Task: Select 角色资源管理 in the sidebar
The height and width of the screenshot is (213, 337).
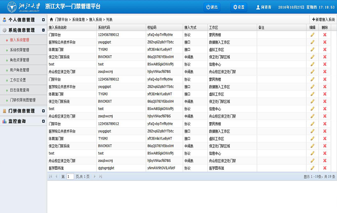Action: pos(19,60)
